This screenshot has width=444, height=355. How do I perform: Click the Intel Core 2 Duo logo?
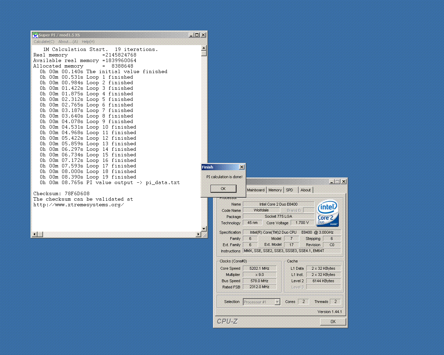(x=328, y=213)
